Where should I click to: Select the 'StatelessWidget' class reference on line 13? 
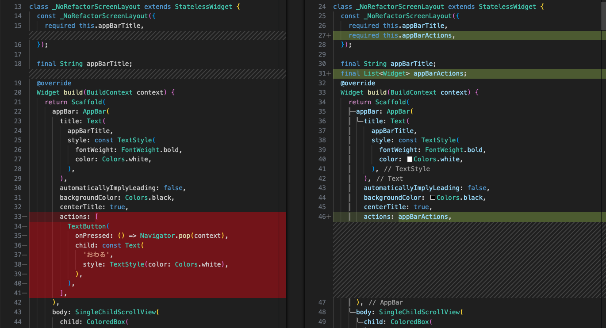point(203,6)
